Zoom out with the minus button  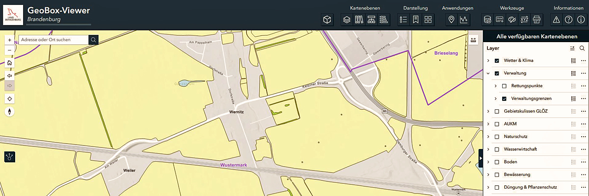[x=10, y=50]
